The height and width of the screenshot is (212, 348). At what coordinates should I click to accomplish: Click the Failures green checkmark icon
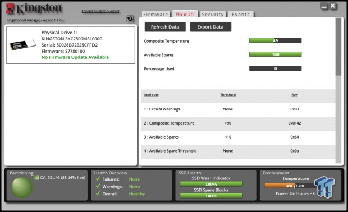coord(98,179)
